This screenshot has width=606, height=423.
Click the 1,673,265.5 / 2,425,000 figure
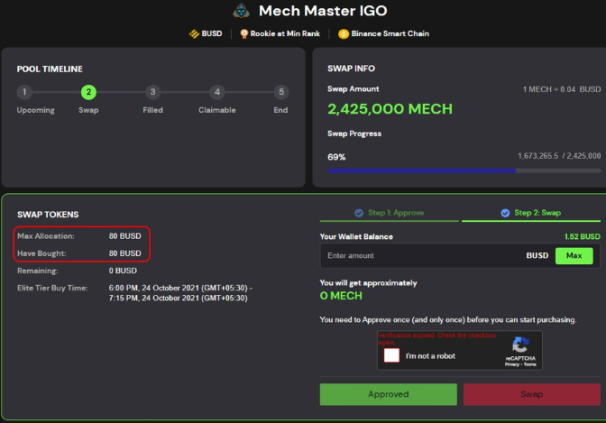pyautogui.click(x=559, y=156)
